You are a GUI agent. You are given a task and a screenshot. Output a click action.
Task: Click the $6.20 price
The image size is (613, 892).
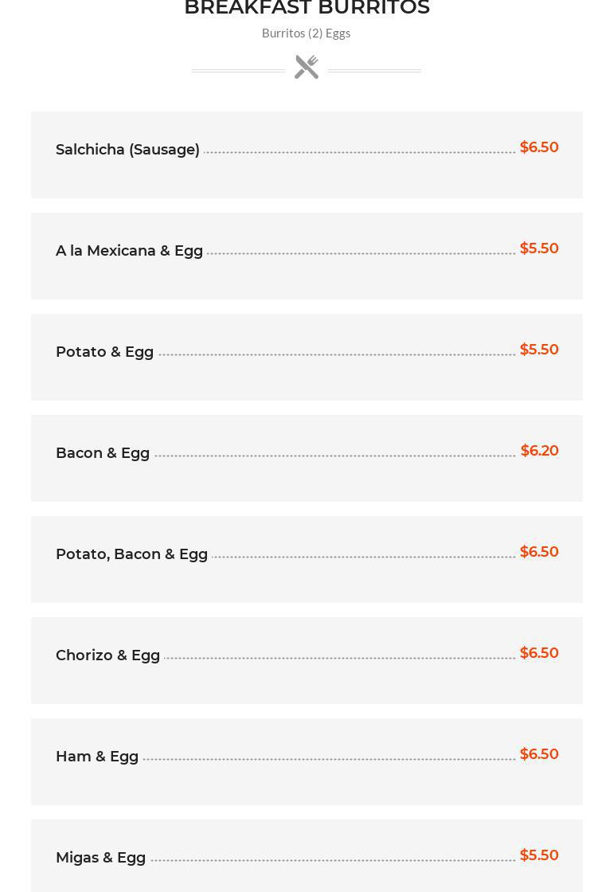click(539, 451)
